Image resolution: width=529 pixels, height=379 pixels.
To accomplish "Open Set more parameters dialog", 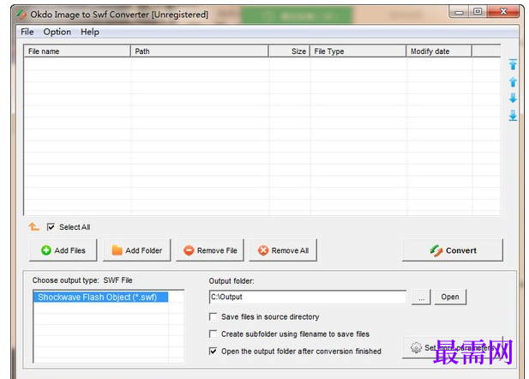I will point(452,347).
